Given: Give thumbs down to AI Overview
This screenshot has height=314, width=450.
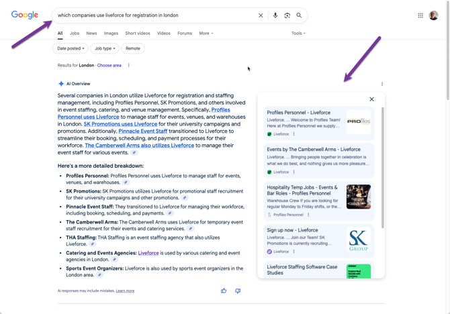Looking at the screenshot, I should (x=238, y=291).
